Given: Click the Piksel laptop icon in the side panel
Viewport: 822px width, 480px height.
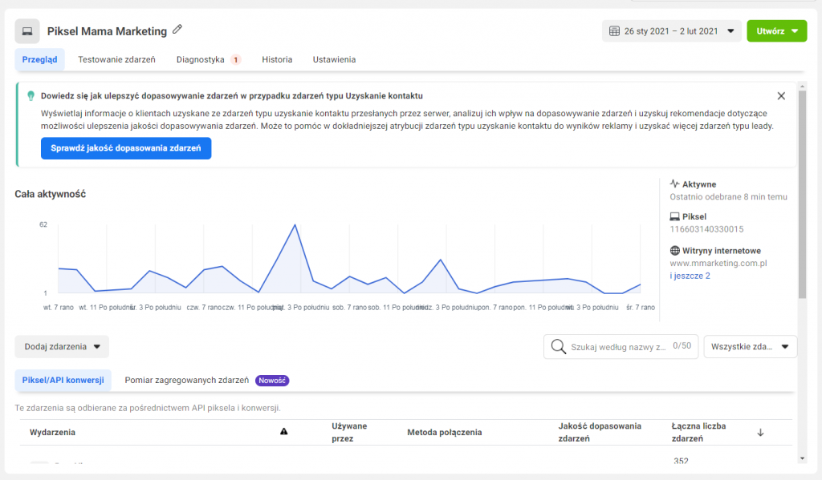Looking at the screenshot, I should click(674, 216).
